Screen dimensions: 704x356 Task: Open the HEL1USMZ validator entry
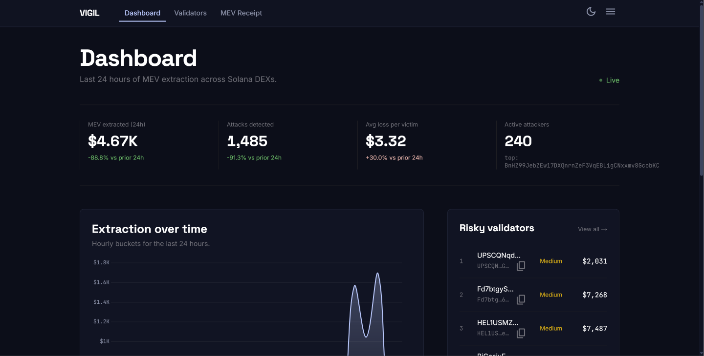pyautogui.click(x=533, y=329)
